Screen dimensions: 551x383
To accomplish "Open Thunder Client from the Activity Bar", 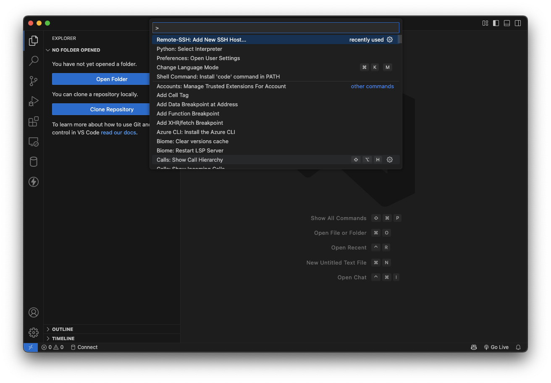I will click(x=34, y=182).
